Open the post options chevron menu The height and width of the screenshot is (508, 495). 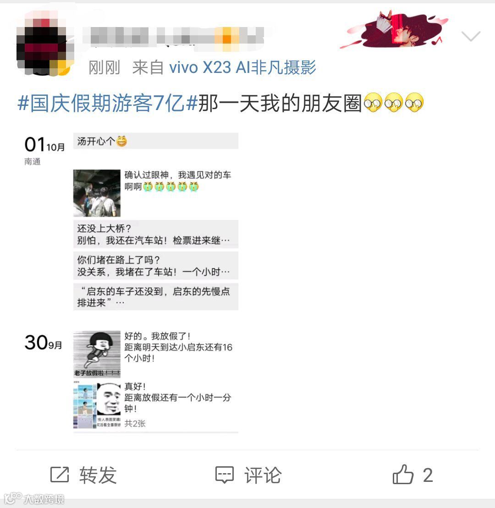point(471,36)
